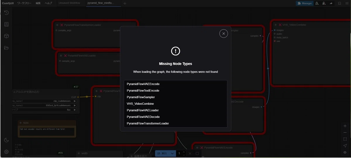Clear queue square icon in run bar
The height and width of the screenshot is (158, 351).
click(x=197, y=153)
